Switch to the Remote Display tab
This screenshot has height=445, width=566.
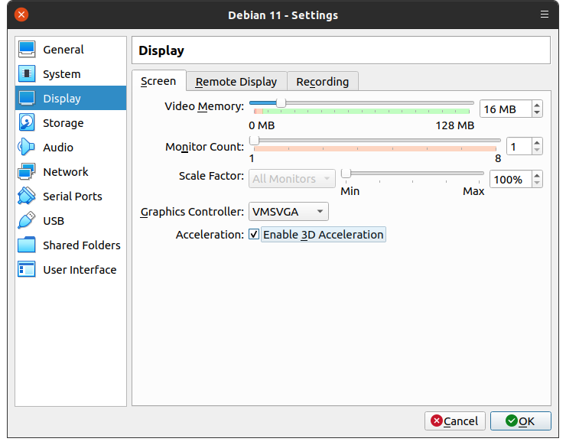point(236,82)
